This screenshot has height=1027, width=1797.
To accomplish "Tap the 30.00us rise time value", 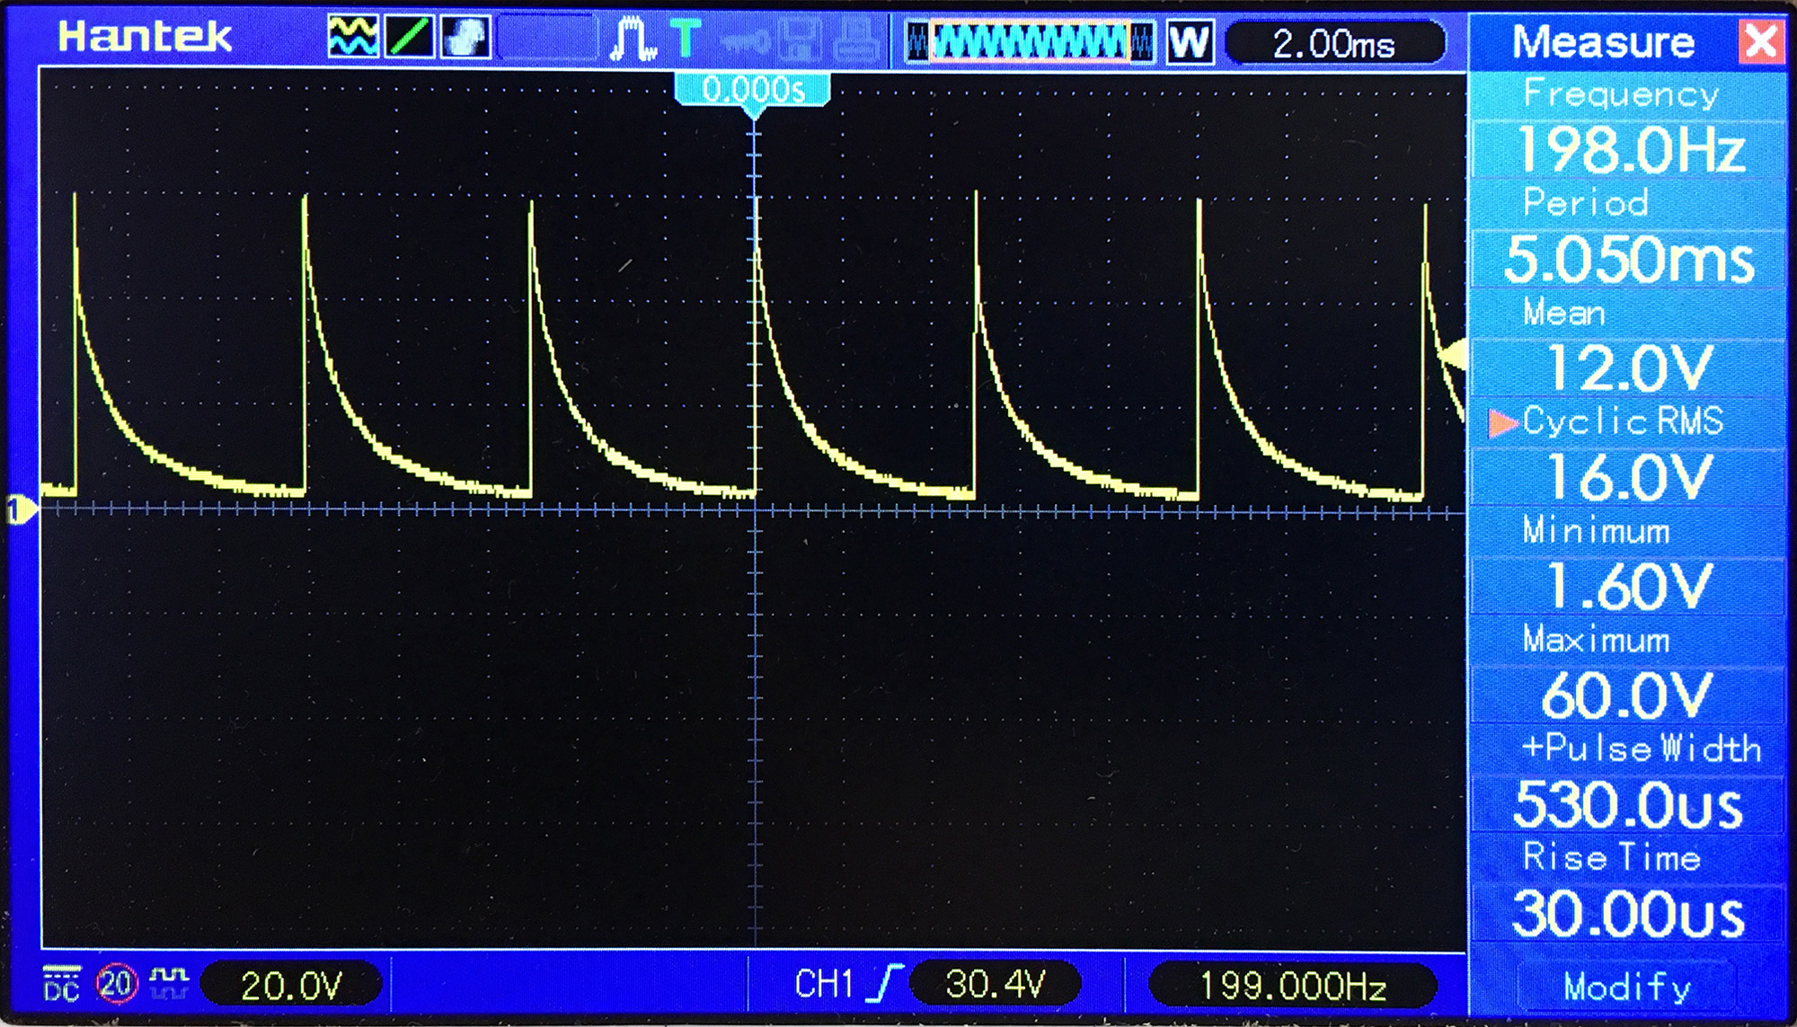I will point(1627,914).
